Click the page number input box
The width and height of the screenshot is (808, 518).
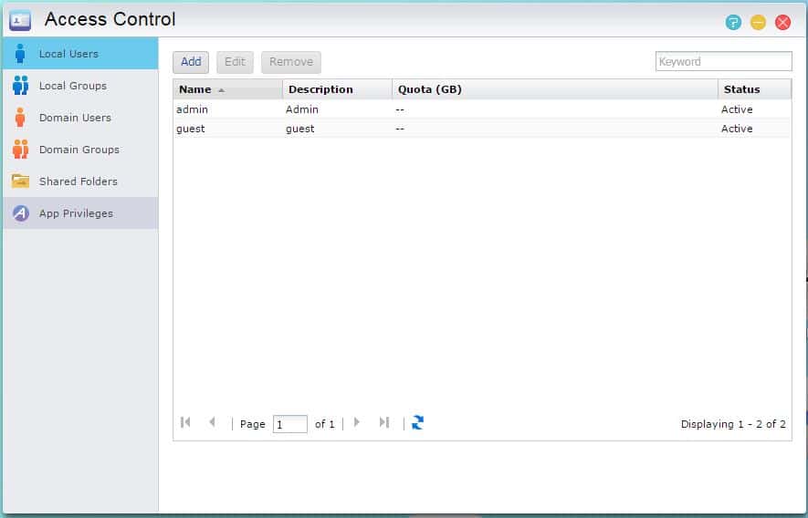pos(289,424)
